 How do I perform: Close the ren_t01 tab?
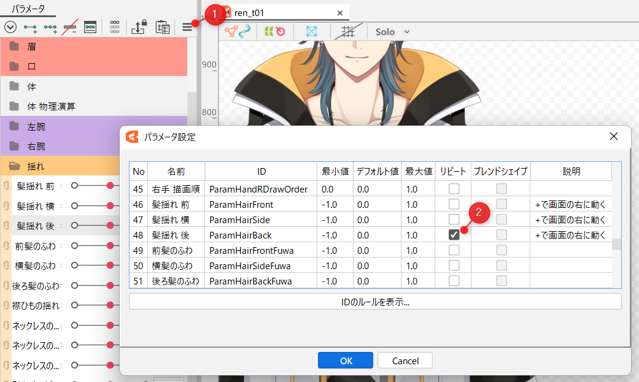tap(340, 13)
